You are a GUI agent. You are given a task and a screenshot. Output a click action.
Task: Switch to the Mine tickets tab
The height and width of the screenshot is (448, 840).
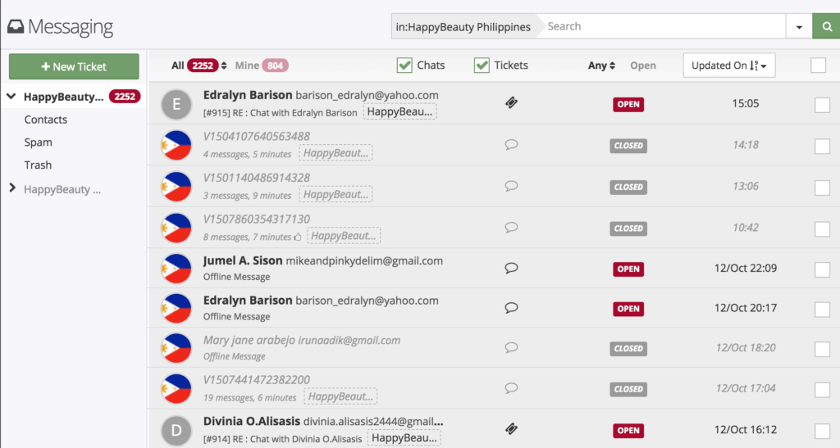[247, 66]
